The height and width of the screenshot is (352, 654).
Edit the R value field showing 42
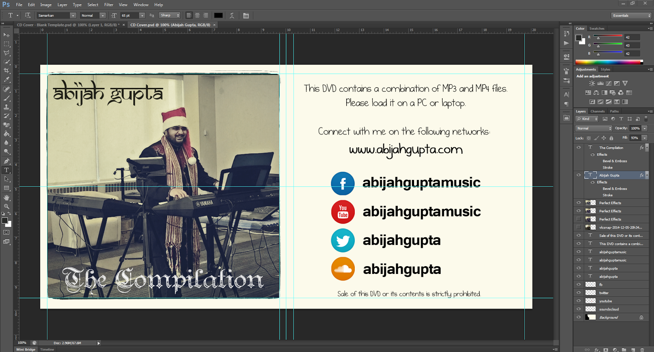[632, 37]
